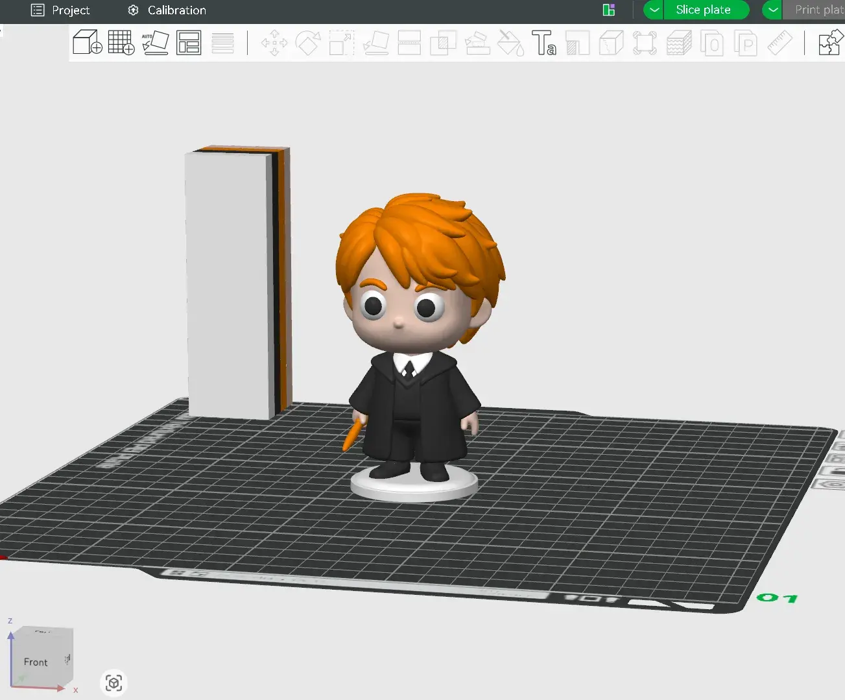Open the Calibration menu
845x700 pixels.
[x=166, y=10]
